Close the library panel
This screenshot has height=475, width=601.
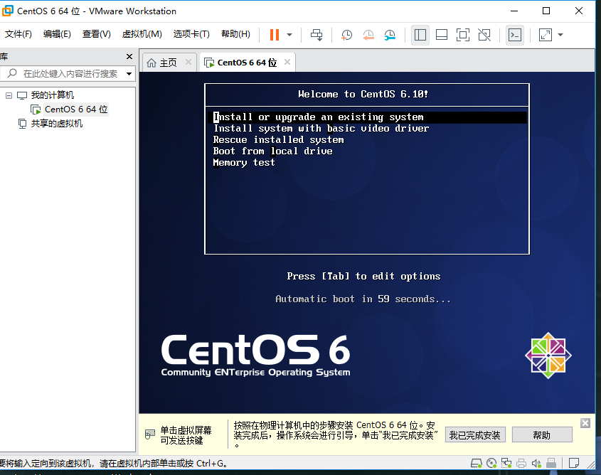129,57
